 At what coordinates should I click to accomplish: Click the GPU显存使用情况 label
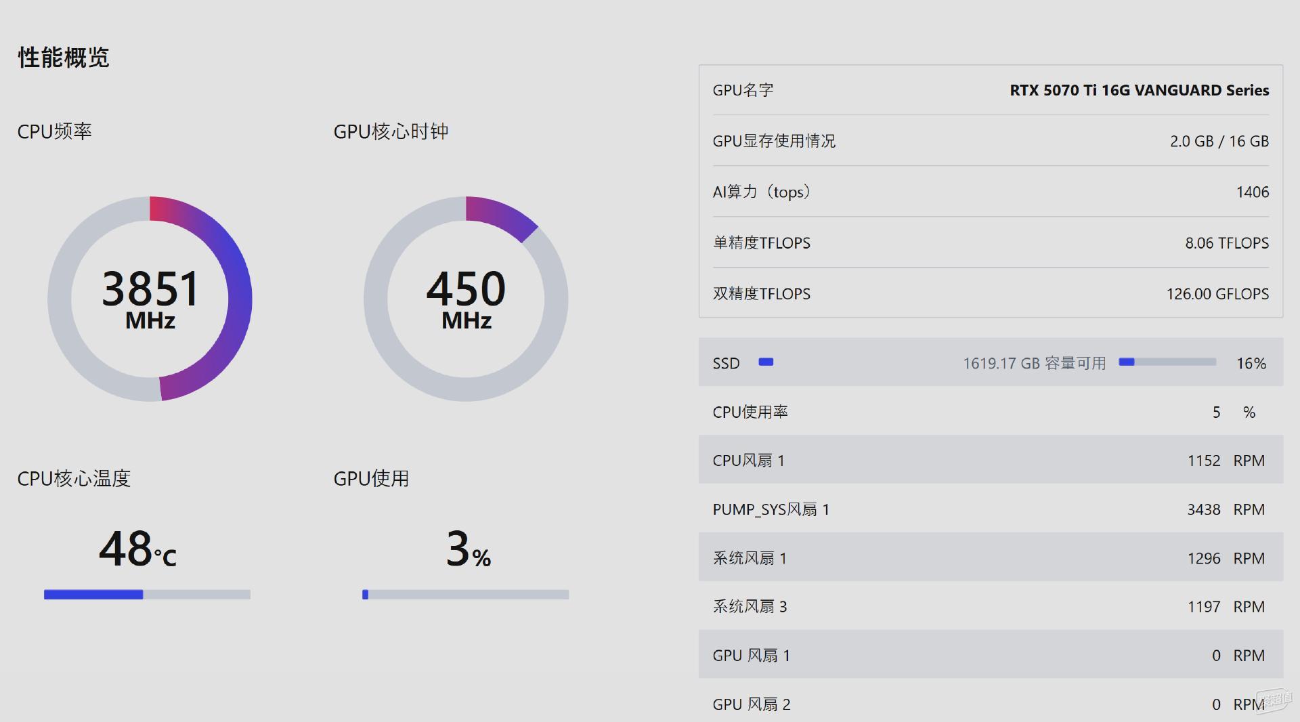click(x=774, y=141)
